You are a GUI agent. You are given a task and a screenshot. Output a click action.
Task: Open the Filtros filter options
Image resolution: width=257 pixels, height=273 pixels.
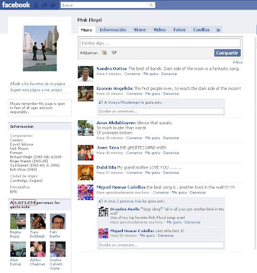point(238,62)
